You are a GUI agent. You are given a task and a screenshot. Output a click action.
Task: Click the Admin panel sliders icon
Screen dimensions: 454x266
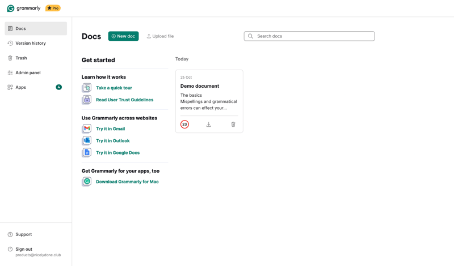10,73
